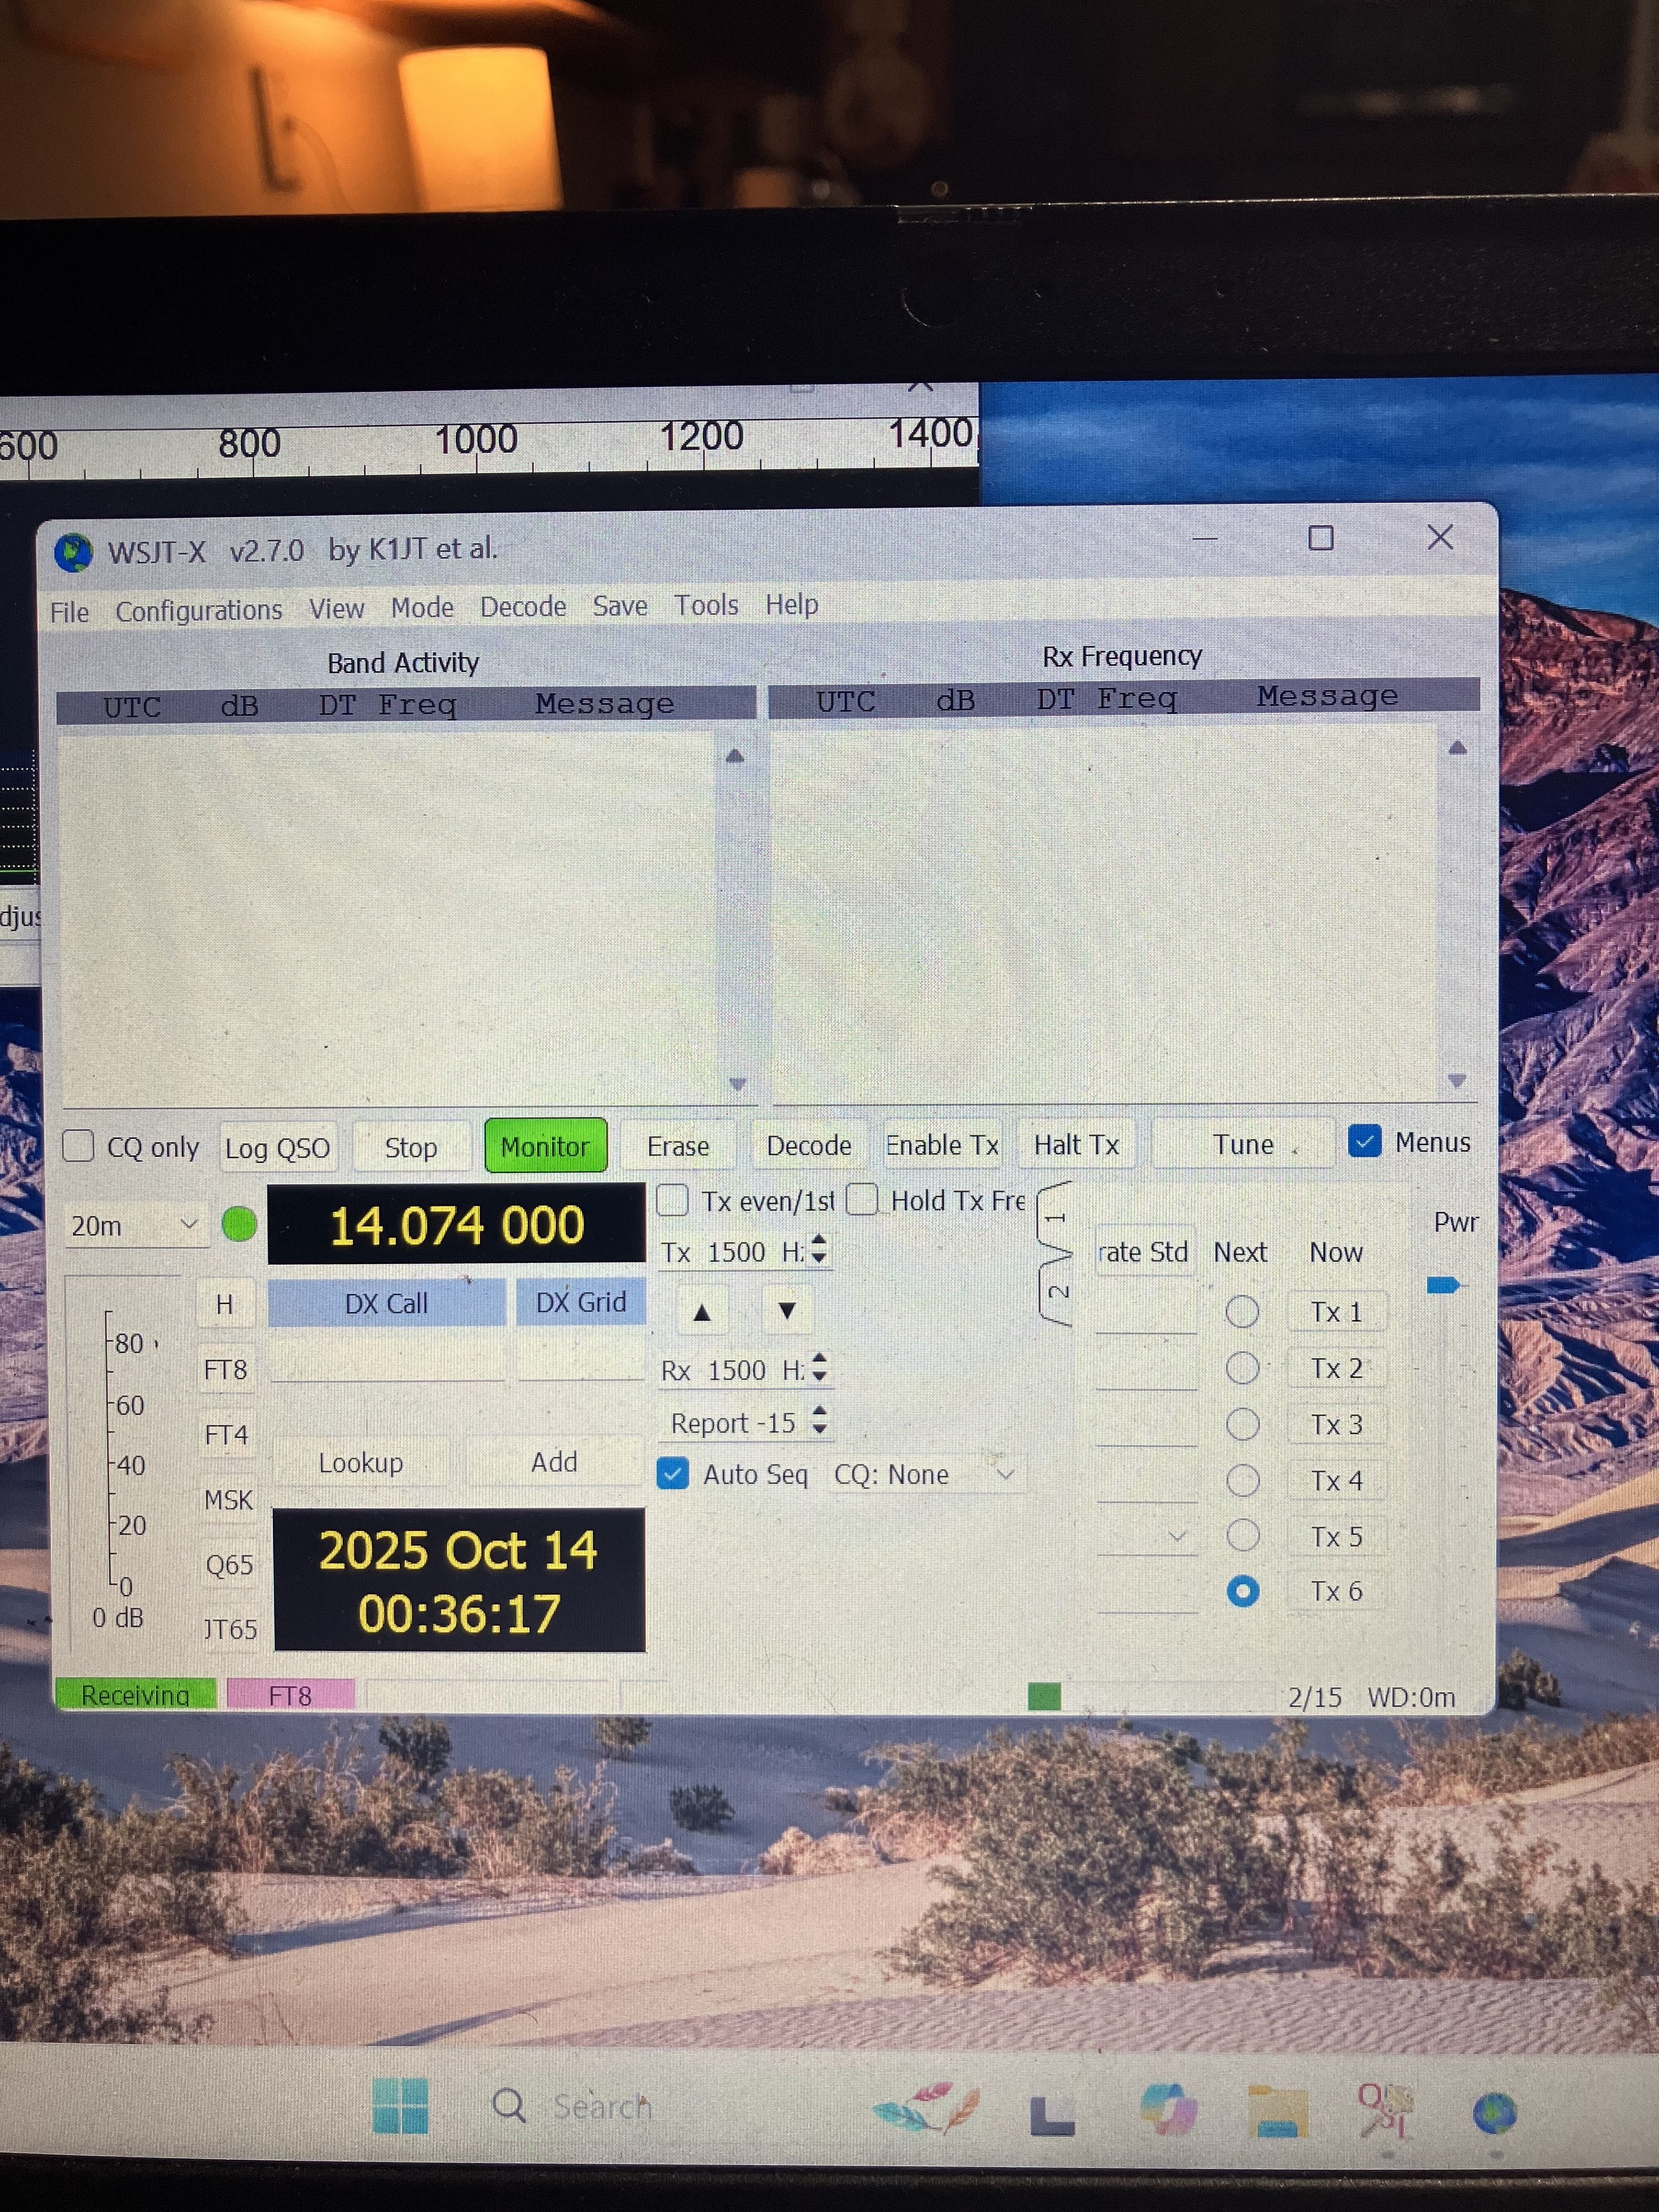The image size is (1659, 2212).
Task: Open WSJT-X globe icon on taskbar
Action: (x=1494, y=2112)
